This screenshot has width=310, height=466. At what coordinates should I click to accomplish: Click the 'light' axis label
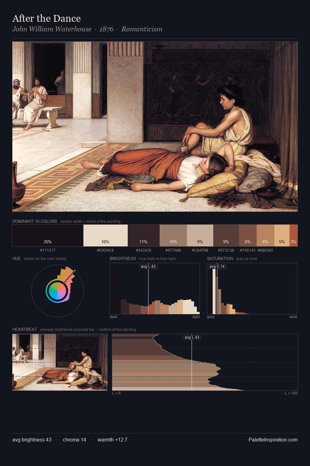196,317
